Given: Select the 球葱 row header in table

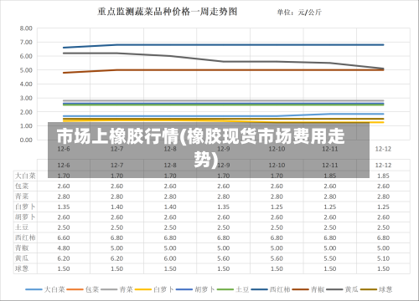Looking at the screenshot, I should click(22, 268).
